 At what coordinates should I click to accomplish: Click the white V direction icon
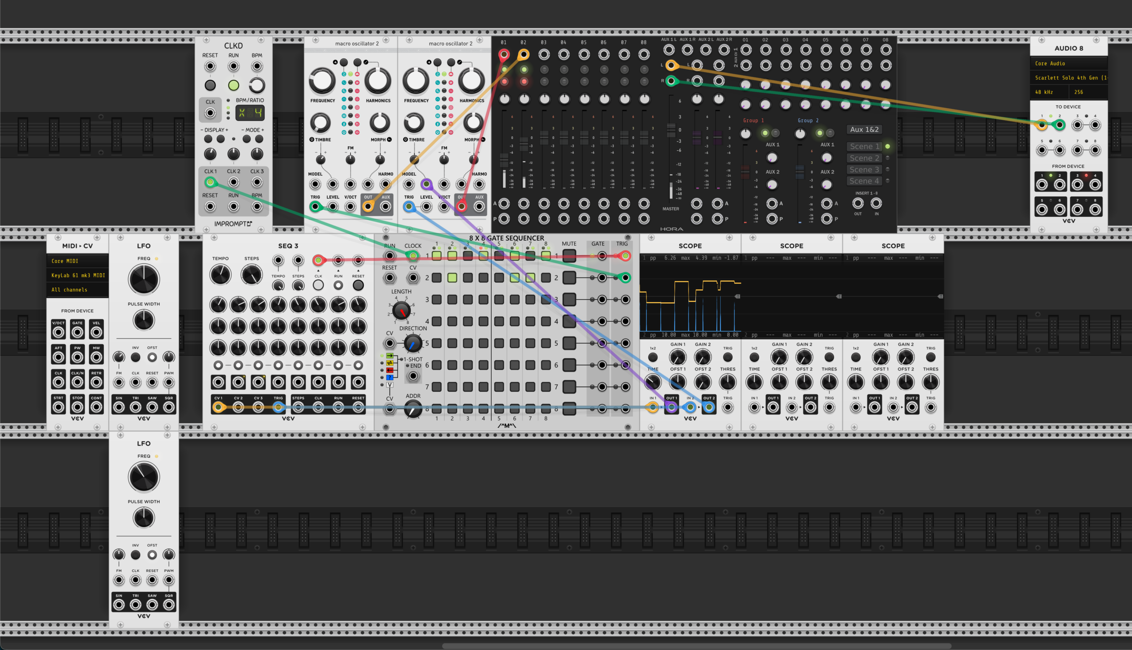click(390, 385)
